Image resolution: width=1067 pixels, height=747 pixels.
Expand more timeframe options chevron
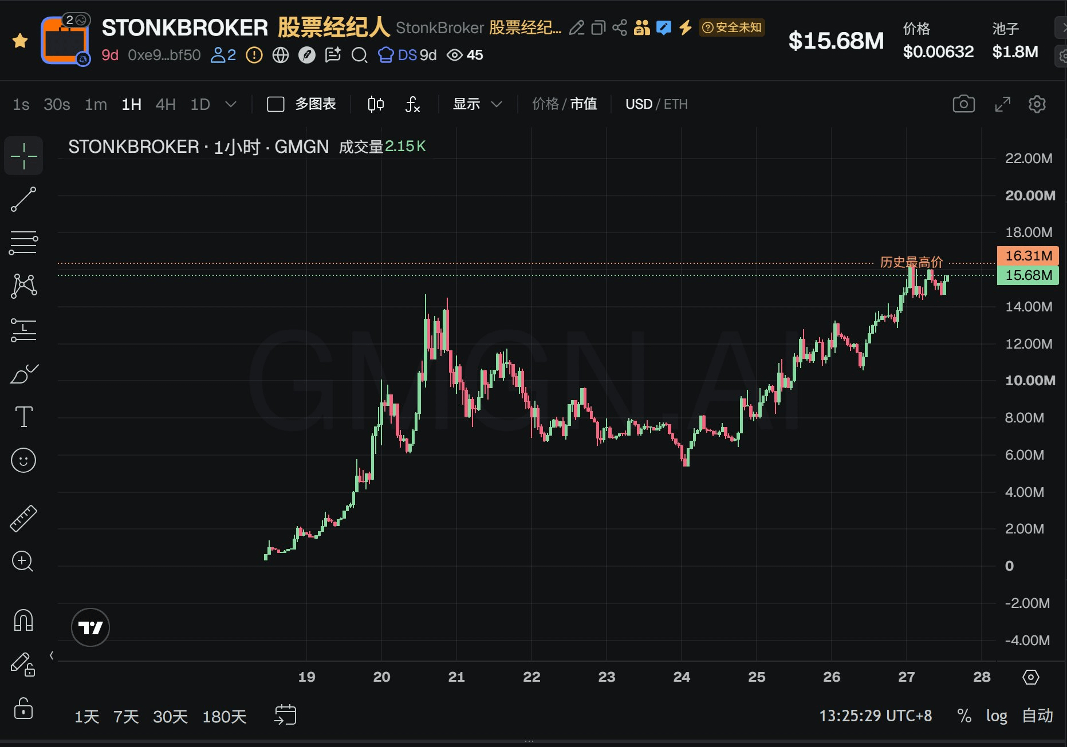tap(231, 104)
